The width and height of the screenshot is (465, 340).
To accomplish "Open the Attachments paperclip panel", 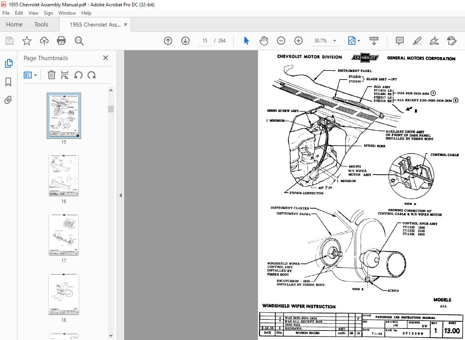I will (x=8, y=100).
